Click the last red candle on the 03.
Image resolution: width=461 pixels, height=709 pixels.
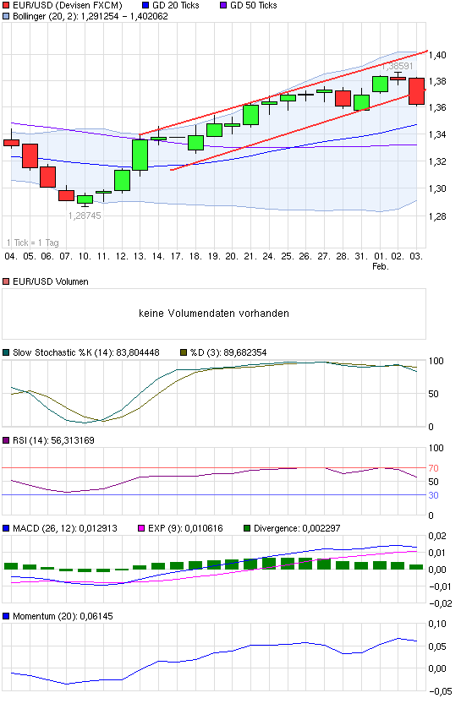pyautogui.click(x=417, y=91)
